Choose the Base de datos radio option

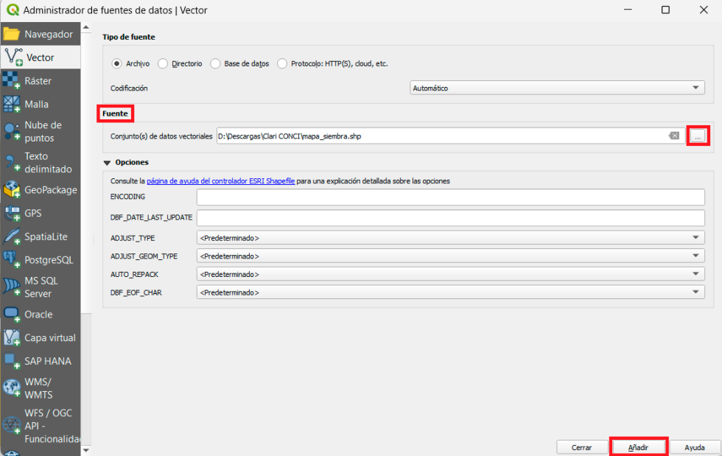click(215, 64)
